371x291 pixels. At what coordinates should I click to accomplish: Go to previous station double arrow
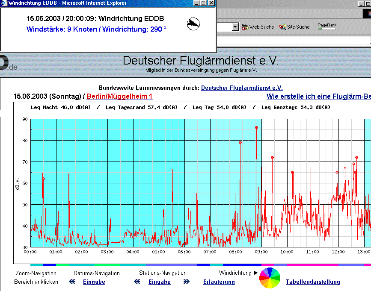[x=137, y=282]
